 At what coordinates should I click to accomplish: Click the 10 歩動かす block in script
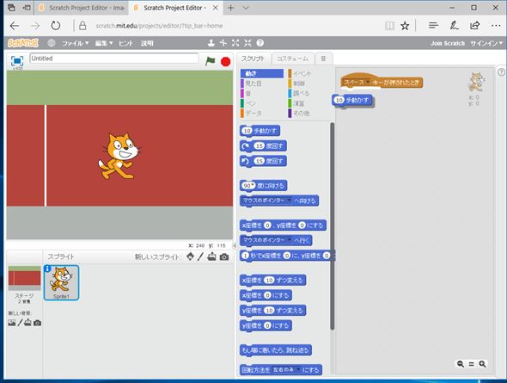pos(352,101)
